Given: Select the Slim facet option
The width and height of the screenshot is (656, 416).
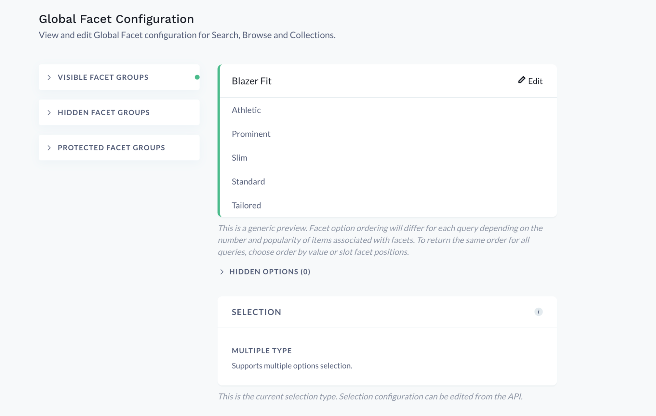Looking at the screenshot, I should pos(240,158).
